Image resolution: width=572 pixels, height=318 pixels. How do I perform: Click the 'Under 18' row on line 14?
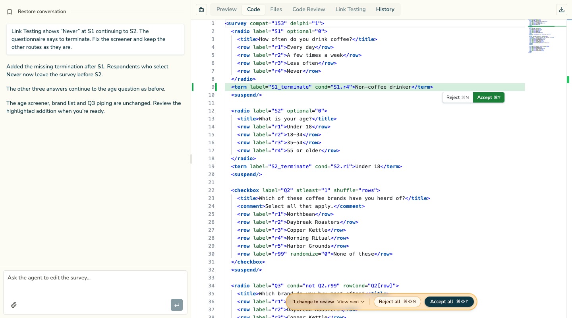pos(284,127)
